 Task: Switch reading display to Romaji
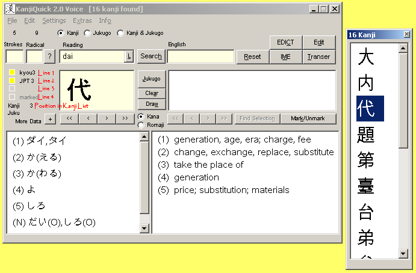(x=141, y=125)
